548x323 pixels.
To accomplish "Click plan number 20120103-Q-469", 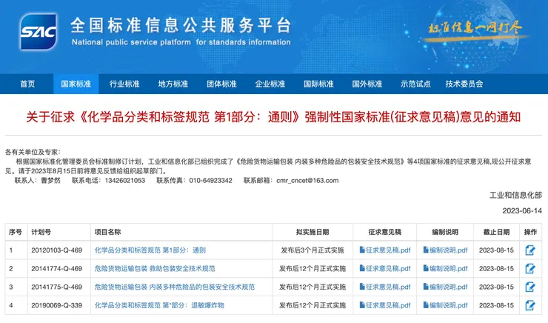I will click(56, 250).
